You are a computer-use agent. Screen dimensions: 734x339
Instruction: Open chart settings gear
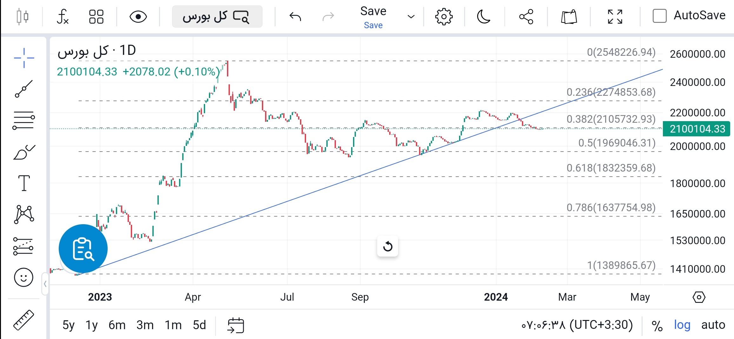pyautogui.click(x=444, y=16)
